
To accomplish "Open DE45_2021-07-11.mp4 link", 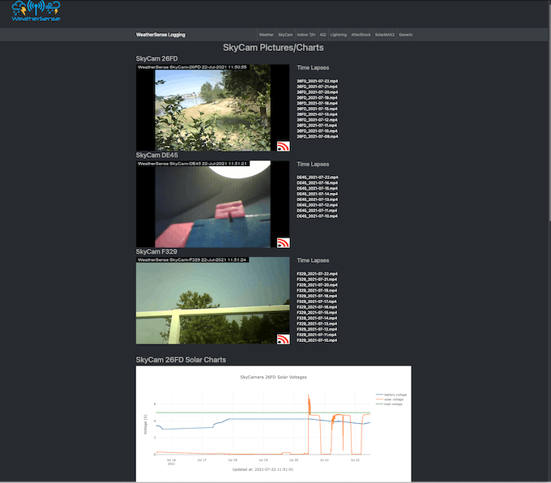I will coord(317,211).
